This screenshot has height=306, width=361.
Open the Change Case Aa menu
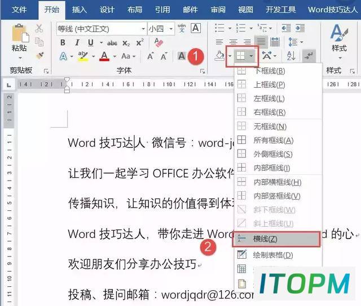point(128,56)
